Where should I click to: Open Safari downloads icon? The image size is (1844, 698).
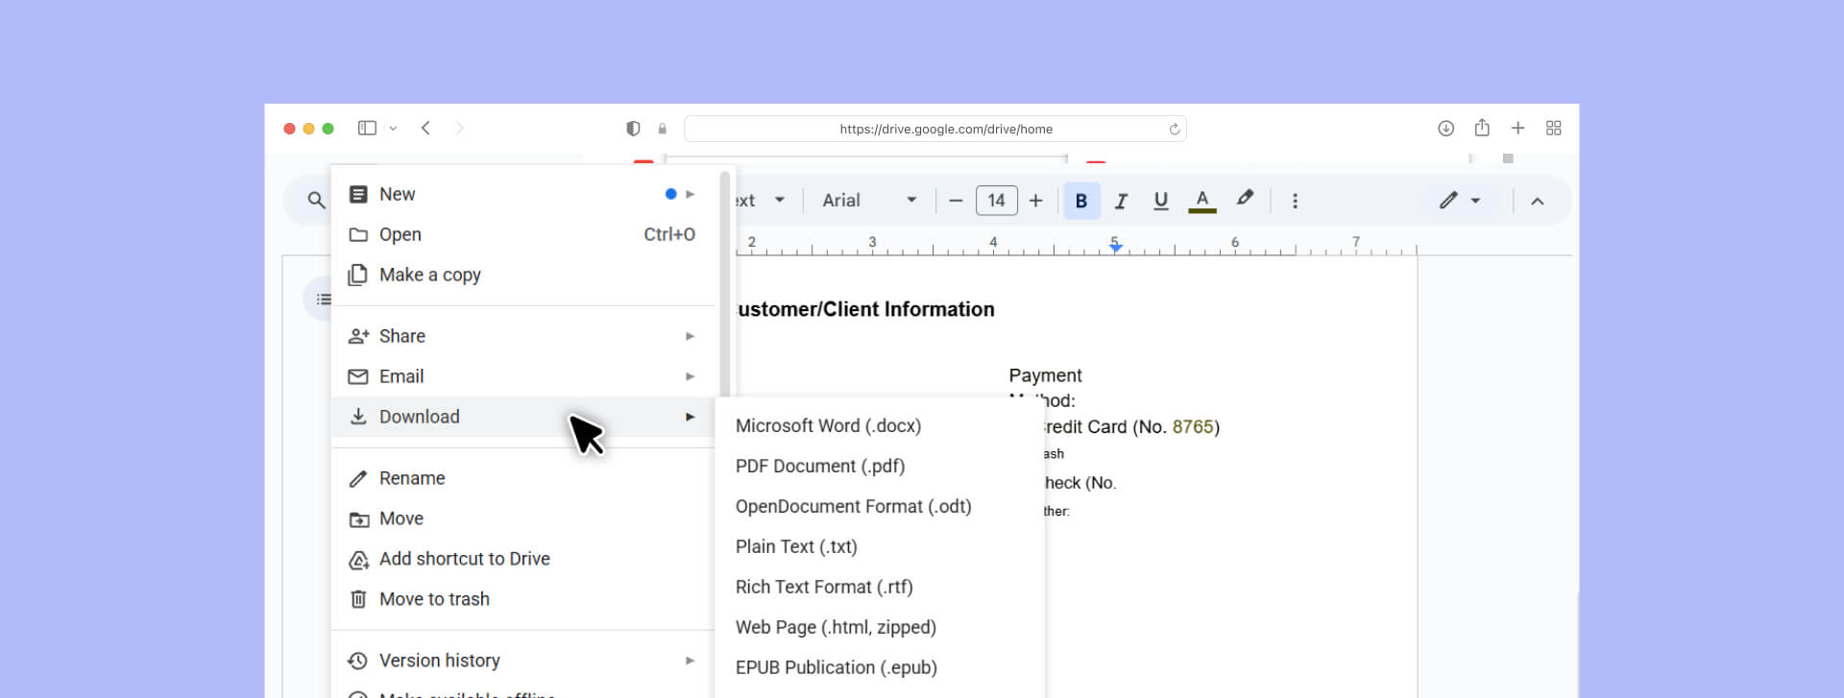(x=1445, y=128)
